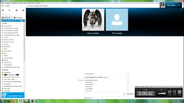
Task: Click the recorder Delete icon
Action: coord(170,92)
